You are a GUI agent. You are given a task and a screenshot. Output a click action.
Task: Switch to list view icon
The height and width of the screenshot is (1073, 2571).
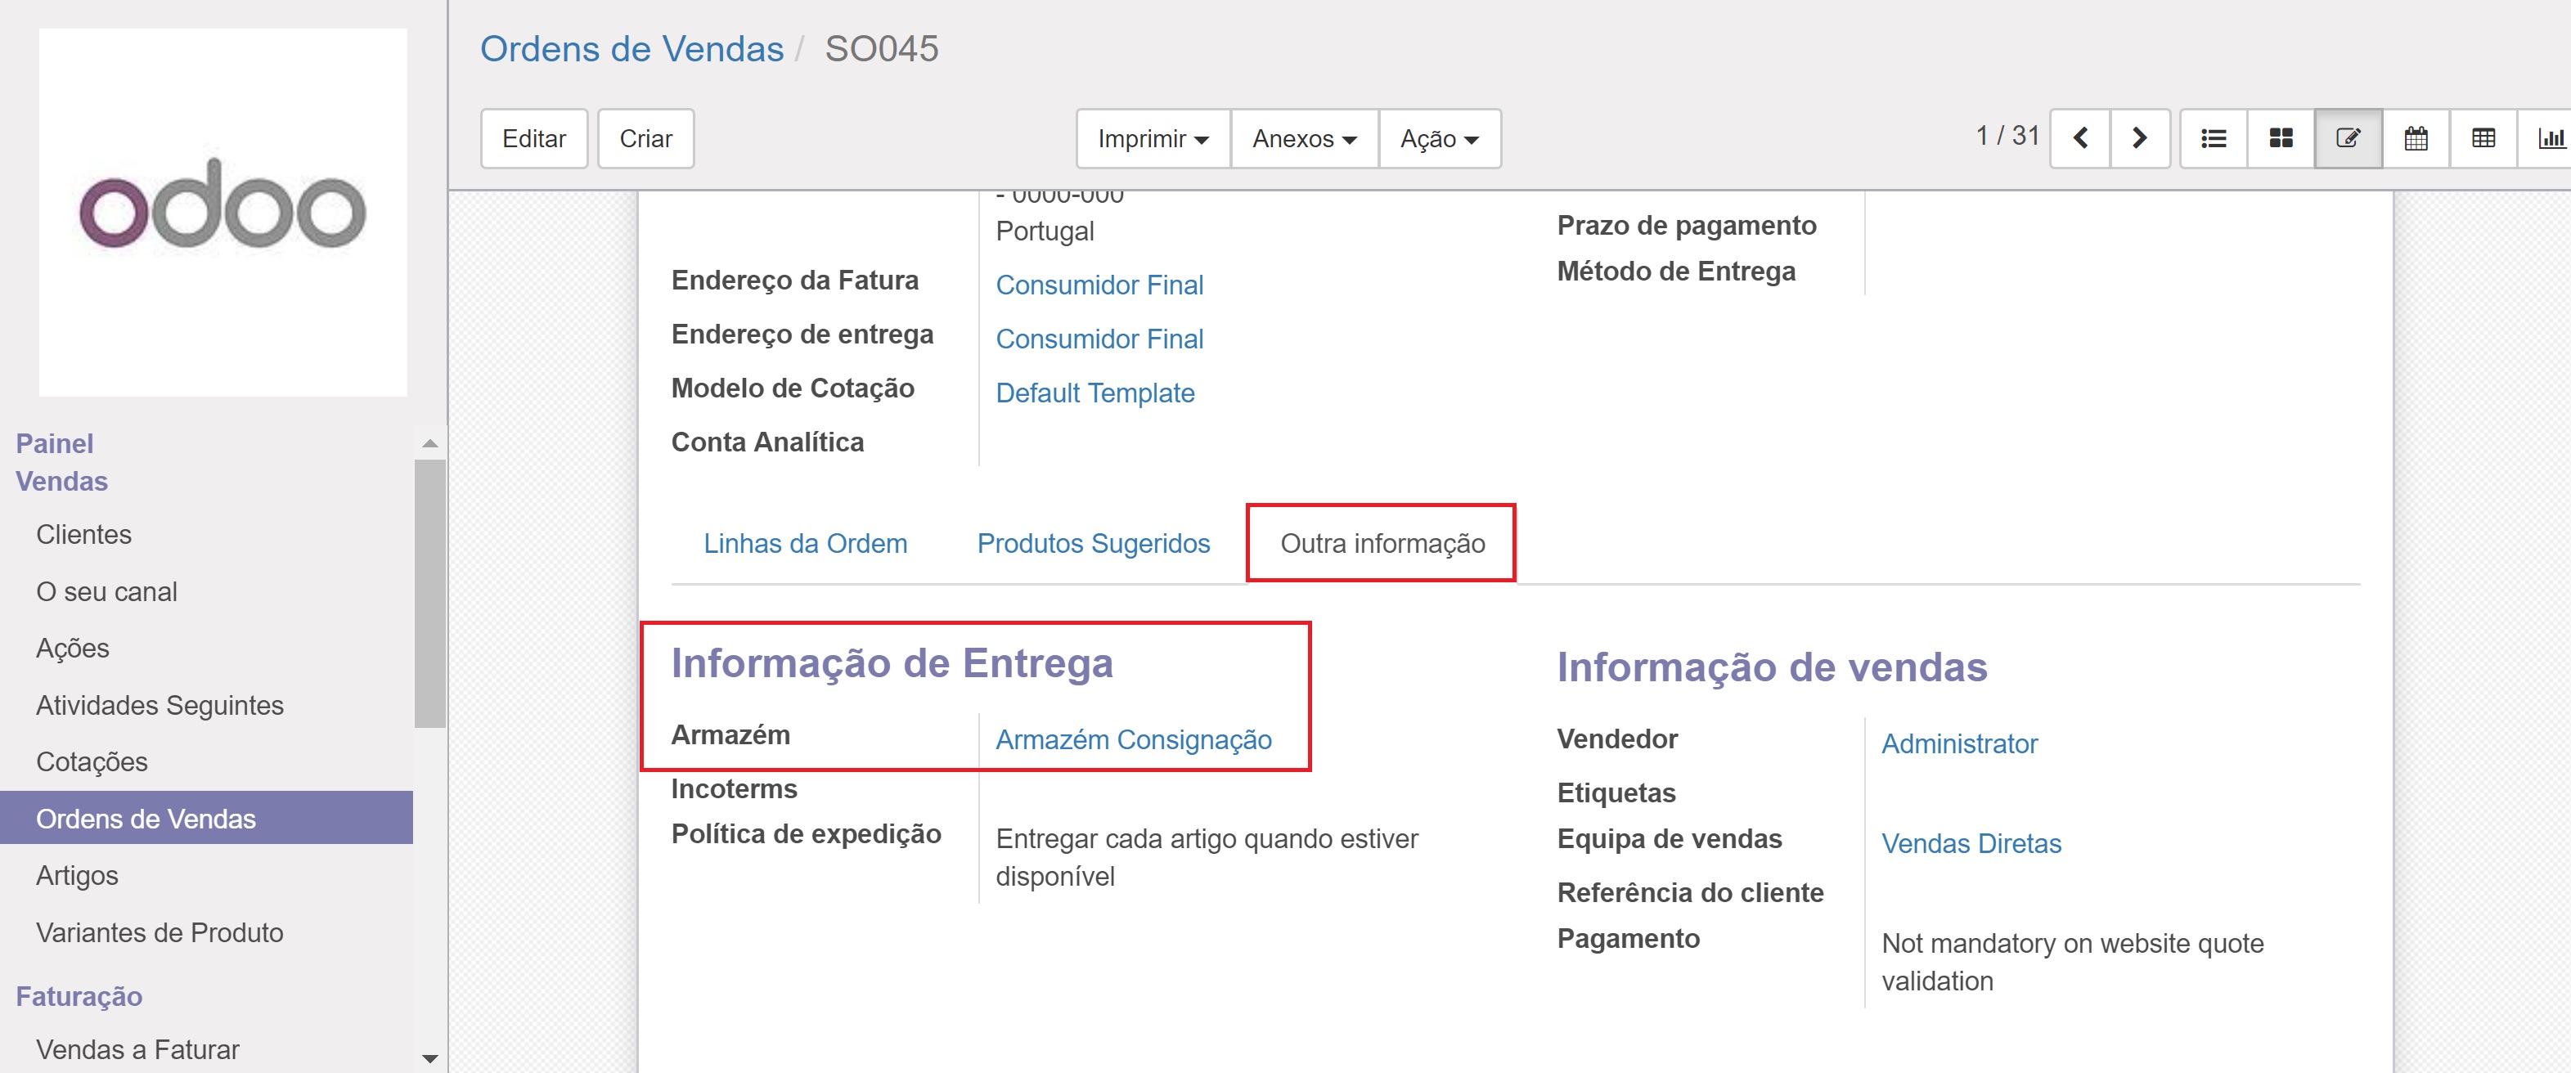[x=2213, y=137]
